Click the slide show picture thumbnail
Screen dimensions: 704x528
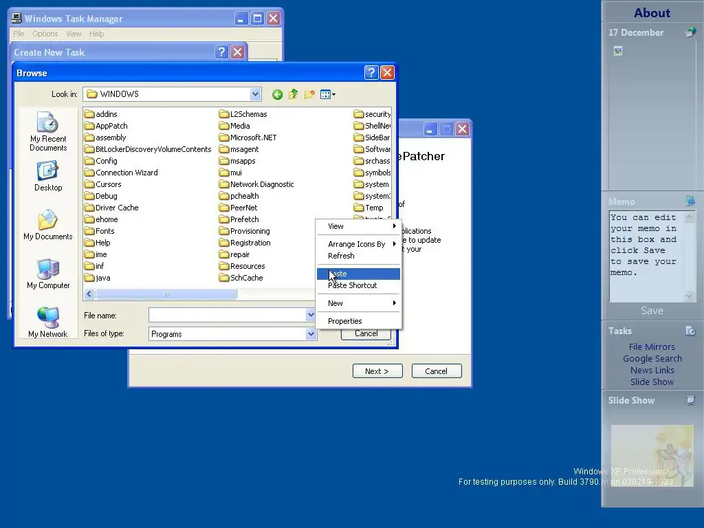pyautogui.click(x=652, y=455)
